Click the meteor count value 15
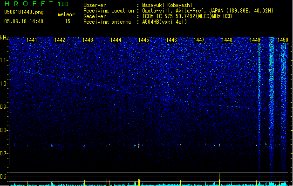This screenshot has width=293, height=186. 68,21
